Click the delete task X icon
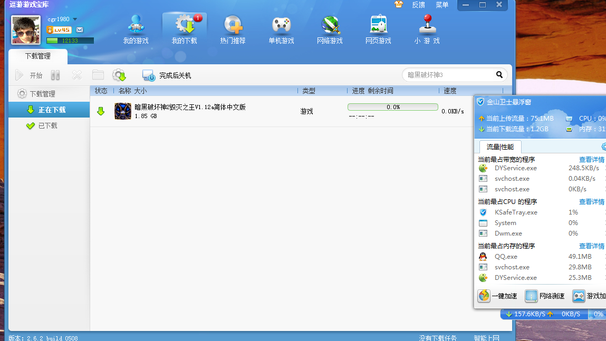Image resolution: width=606 pixels, height=341 pixels. 77,75
